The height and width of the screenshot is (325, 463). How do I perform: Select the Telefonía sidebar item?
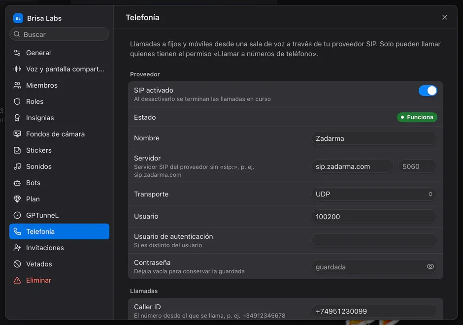click(x=59, y=231)
